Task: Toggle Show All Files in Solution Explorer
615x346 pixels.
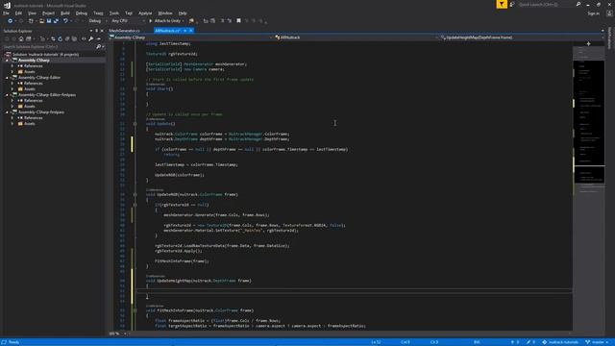Action: pyautogui.click(x=74, y=38)
